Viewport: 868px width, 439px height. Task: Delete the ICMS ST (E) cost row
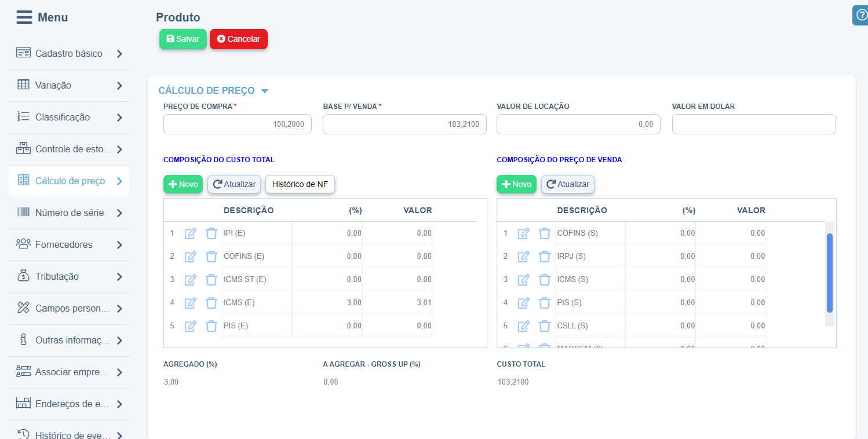(x=211, y=280)
